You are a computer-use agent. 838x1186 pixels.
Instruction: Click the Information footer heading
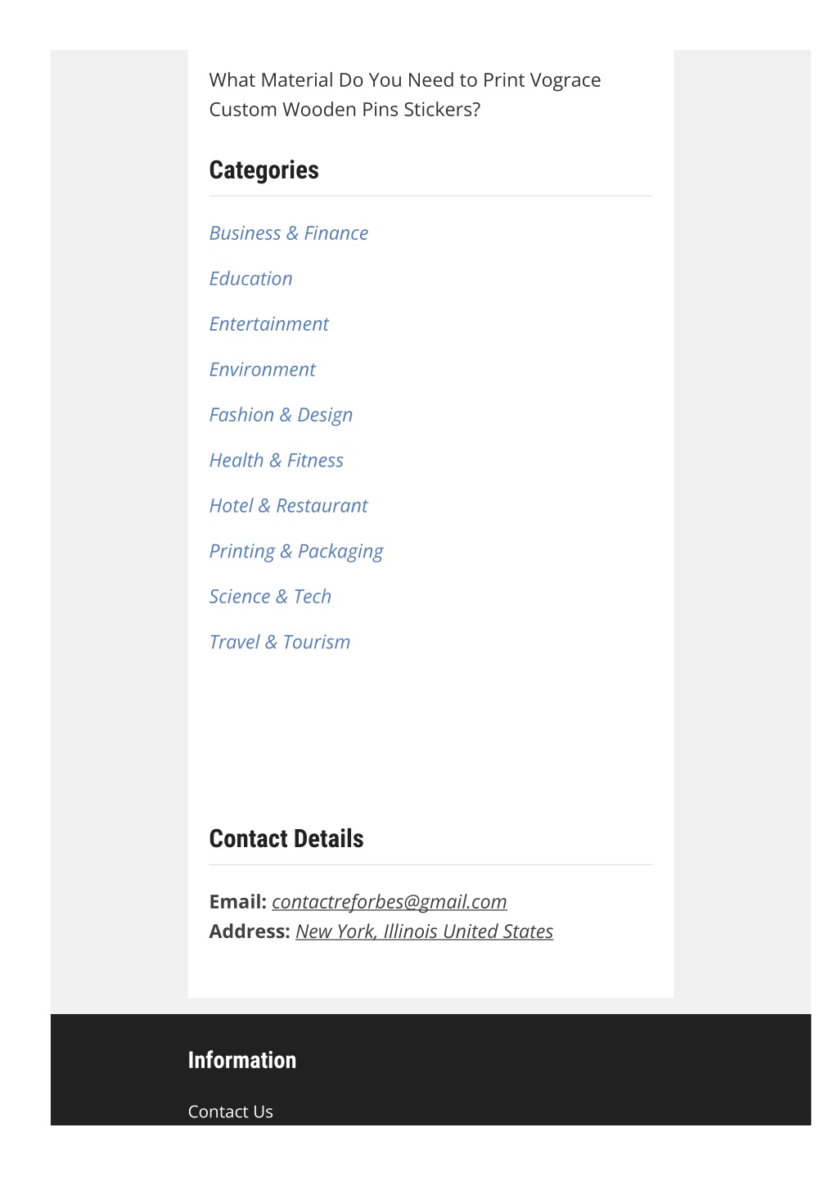pos(242,1061)
